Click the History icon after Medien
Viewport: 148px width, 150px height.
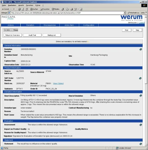pyautogui.click(x=62, y=9)
